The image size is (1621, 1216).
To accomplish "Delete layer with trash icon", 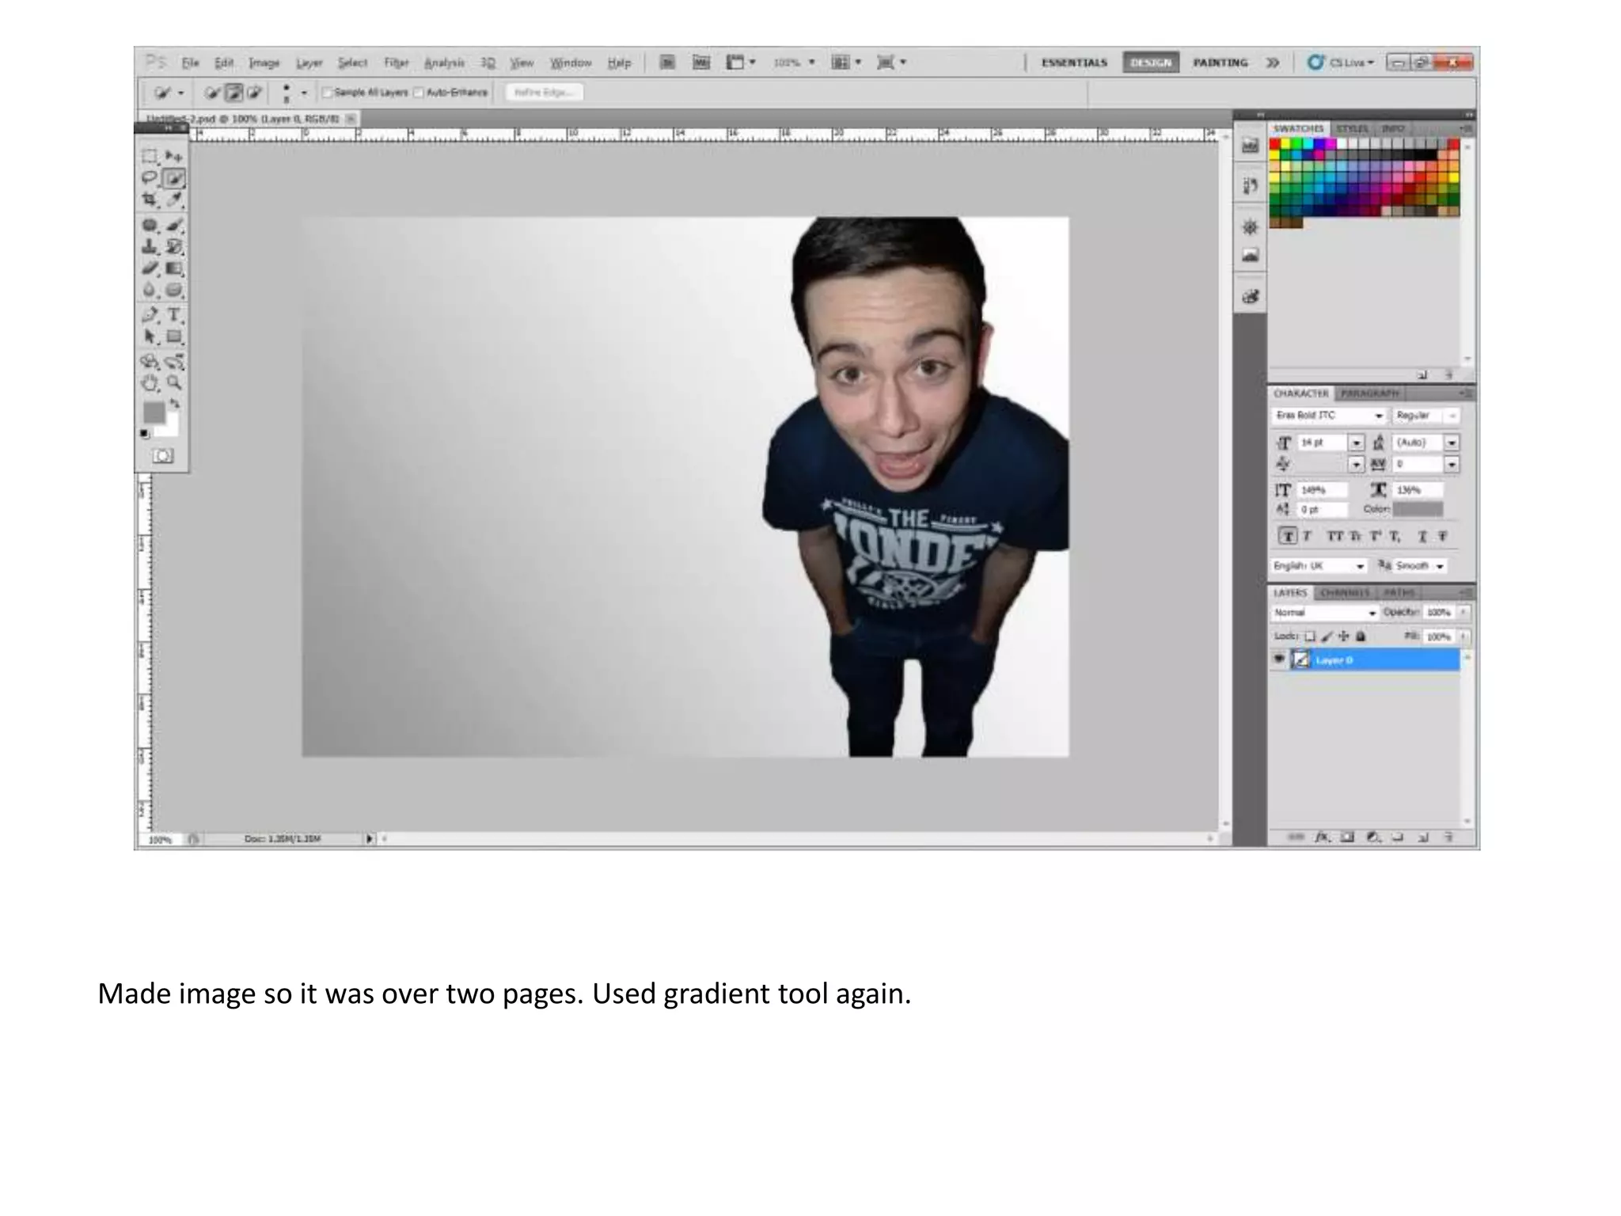I will (x=1448, y=837).
